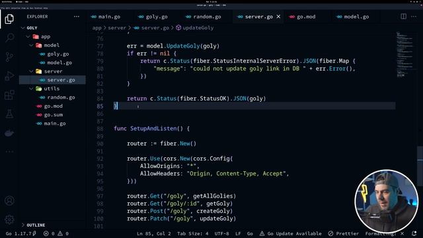Click the Prettier status item
The width and height of the screenshot is (423, 238).
(x=344, y=233)
